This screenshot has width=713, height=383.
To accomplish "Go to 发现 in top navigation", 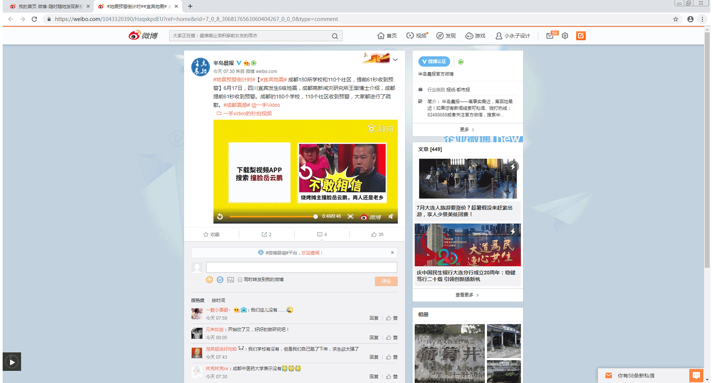I will 446,36.
